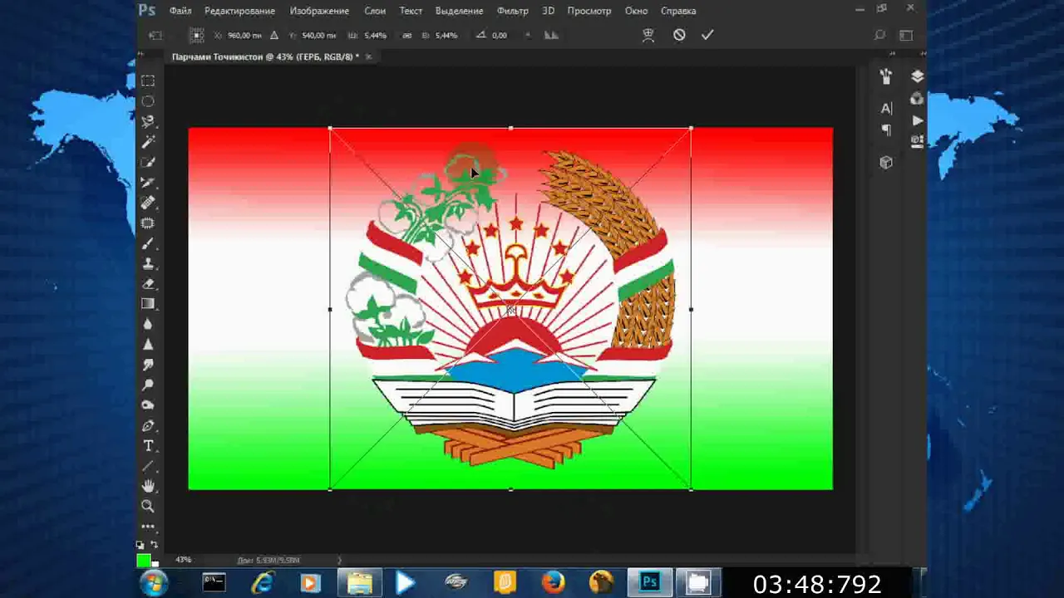This screenshot has width=1064, height=598.
Task: Select the Rectangular Marquee tool
Action: [148, 81]
